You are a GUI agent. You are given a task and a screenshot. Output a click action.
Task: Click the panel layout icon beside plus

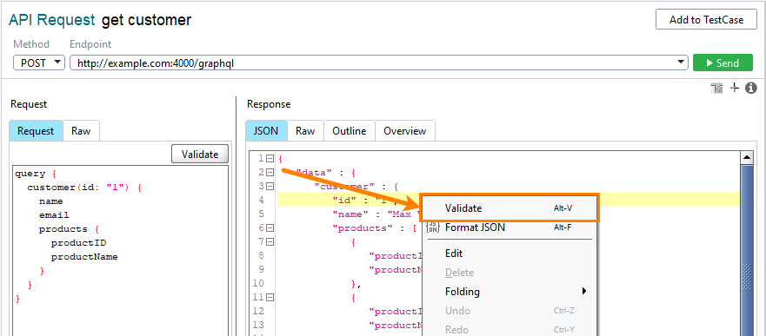coord(716,89)
